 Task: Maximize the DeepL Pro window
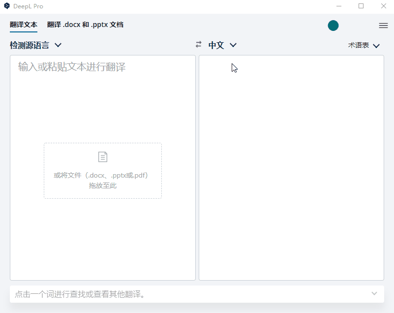pyautogui.click(x=361, y=6)
